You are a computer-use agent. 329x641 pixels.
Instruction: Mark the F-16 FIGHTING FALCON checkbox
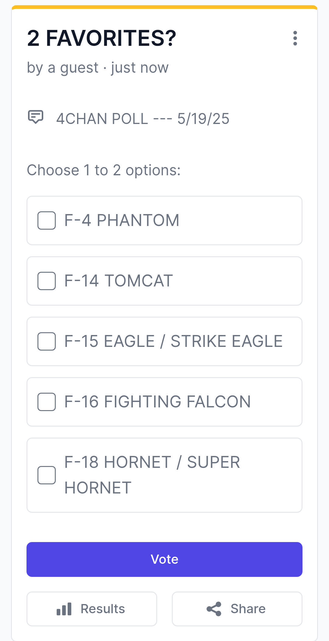[x=47, y=402]
